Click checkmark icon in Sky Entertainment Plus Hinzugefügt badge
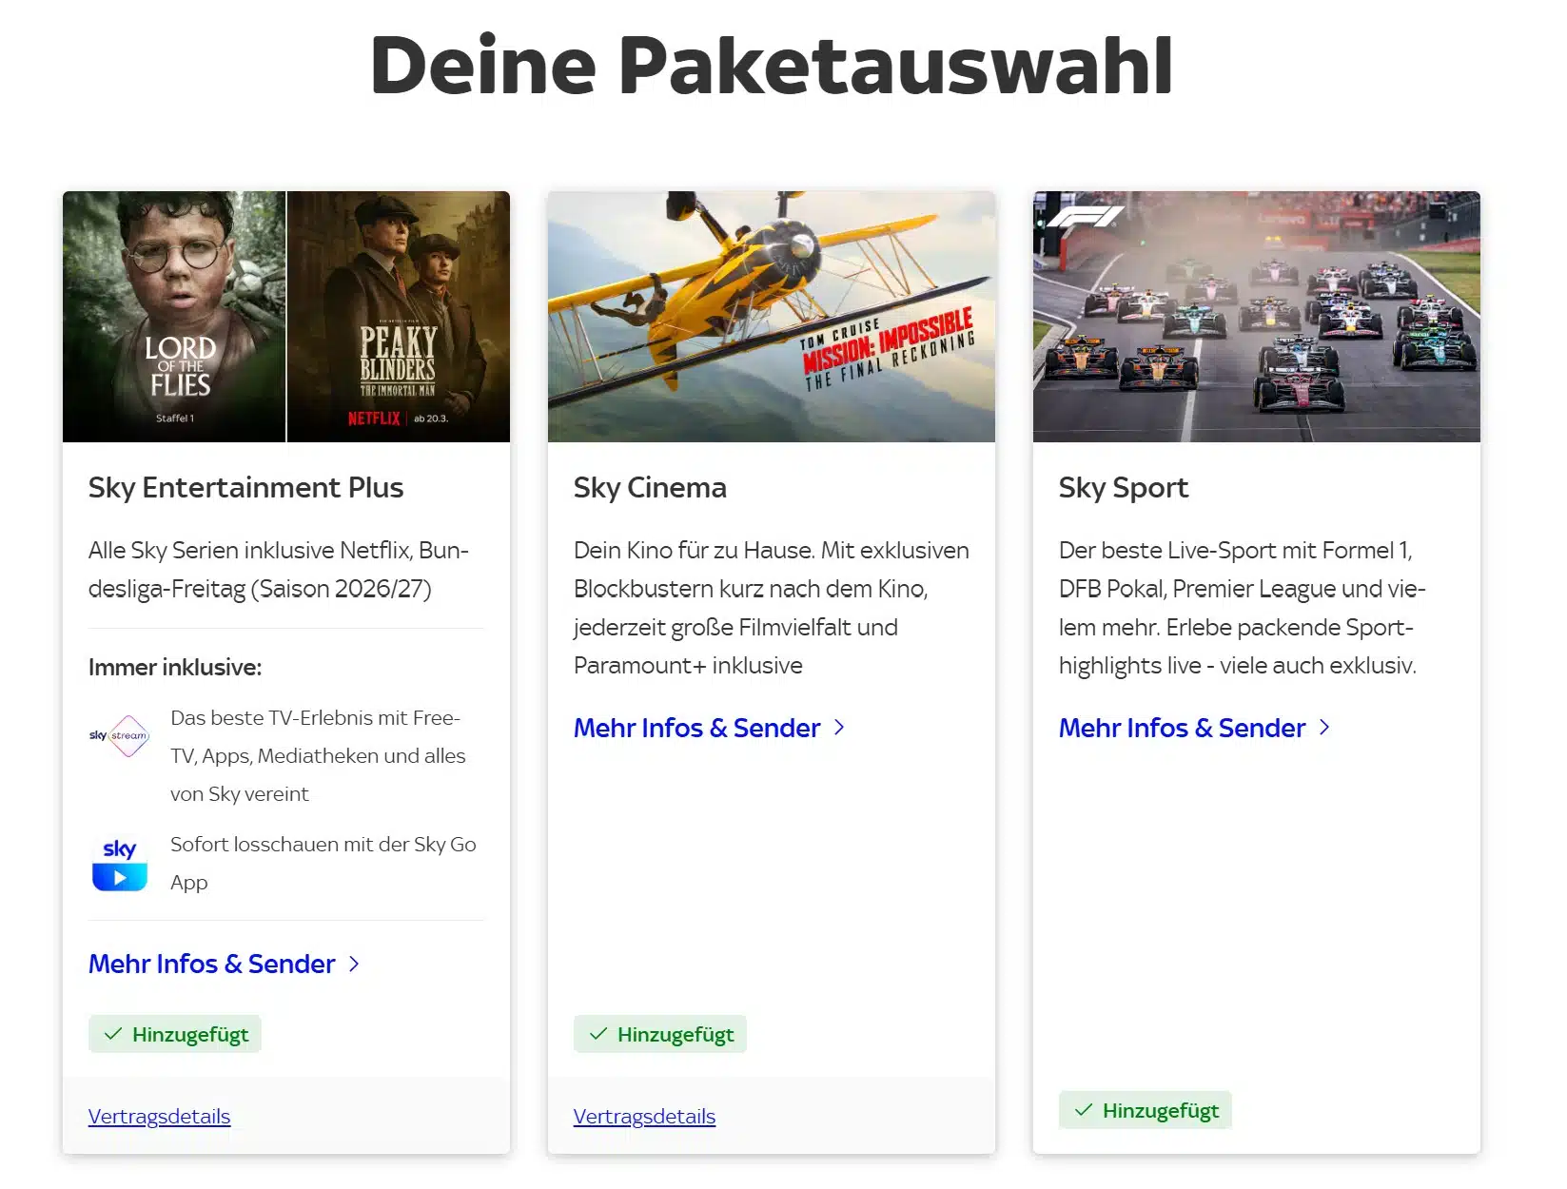This screenshot has height=1189, width=1567. click(x=113, y=1034)
